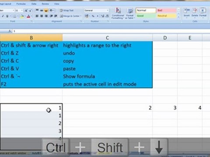Click the Accounting Number Format icon

[87, 16]
